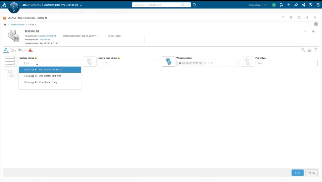Click the Pod option input field
Image resolution: width=322 pixels, height=182 pixels.
tap(286, 63)
